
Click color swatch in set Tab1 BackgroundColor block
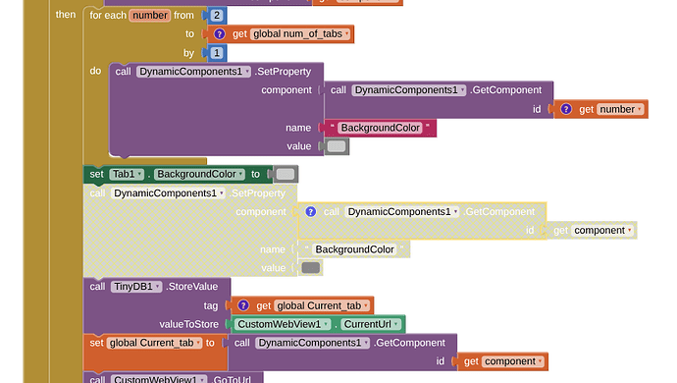(x=286, y=174)
